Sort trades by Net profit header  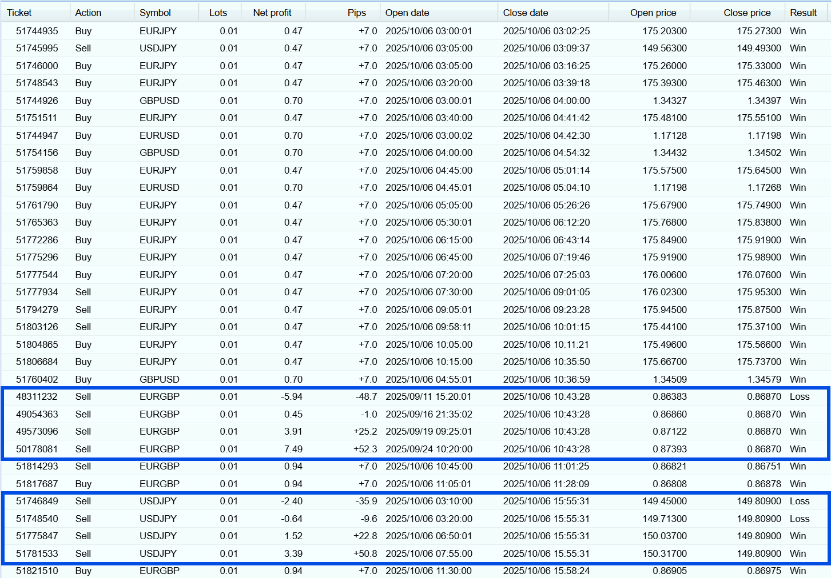[272, 13]
